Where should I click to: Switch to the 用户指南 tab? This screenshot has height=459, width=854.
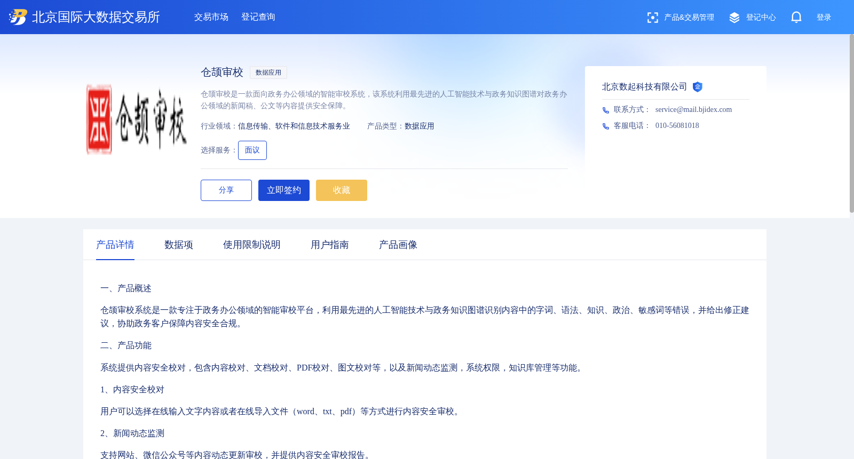(x=330, y=245)
